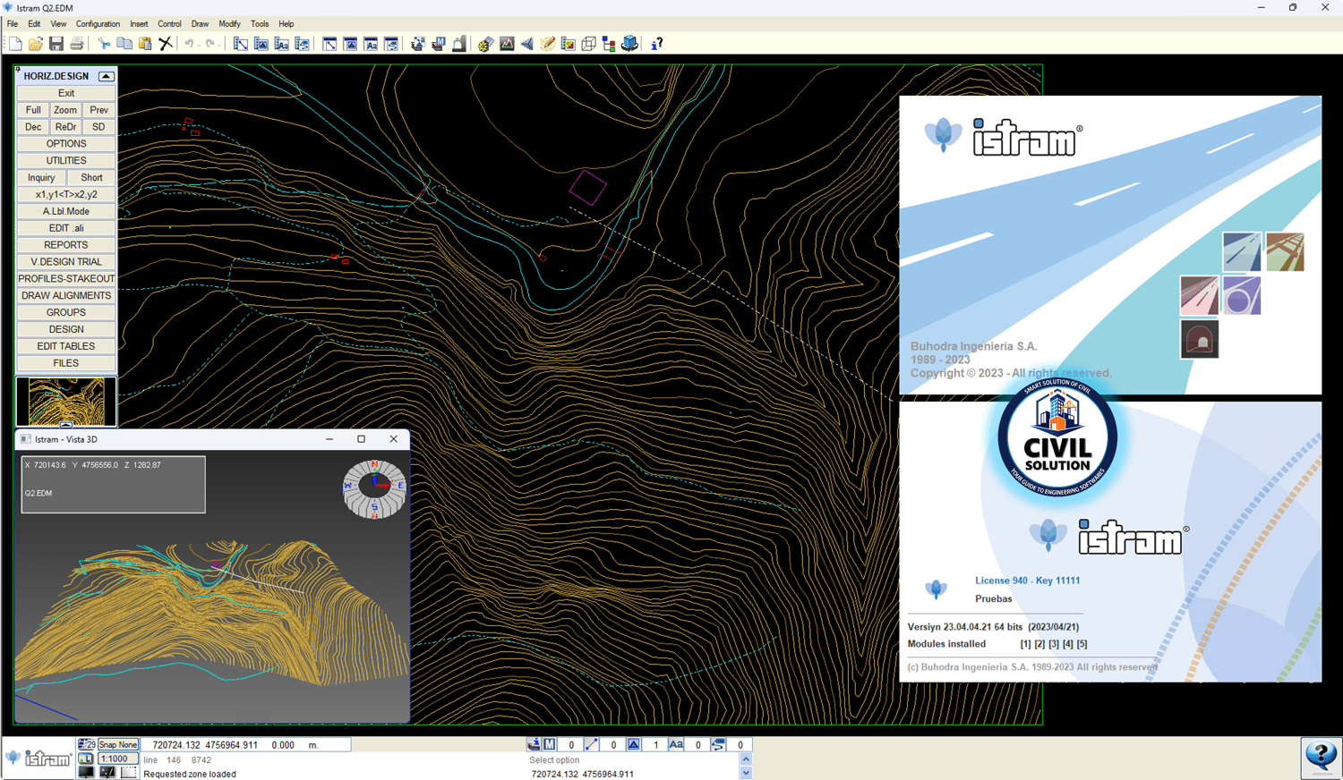Select the first line drawing window icon

[x=241, y=44]
